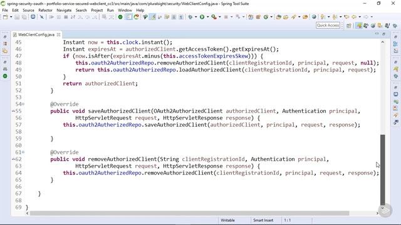Open the Navigate menu
The height and width of the screenshot is (225, 401).
coord(64,10)
